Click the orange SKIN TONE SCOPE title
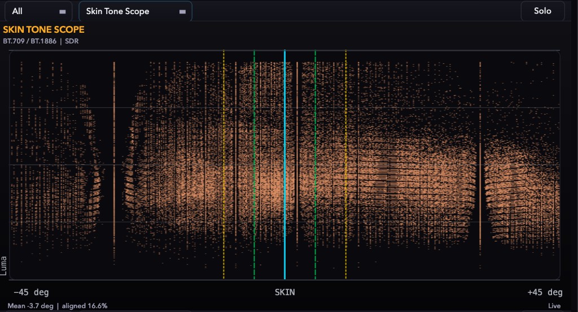The image size is (578, 312). point(43,29)
